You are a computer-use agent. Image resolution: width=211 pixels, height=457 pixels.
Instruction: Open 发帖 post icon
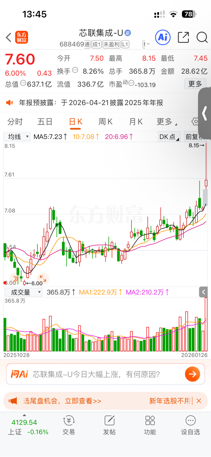click(x=109, y=425)
